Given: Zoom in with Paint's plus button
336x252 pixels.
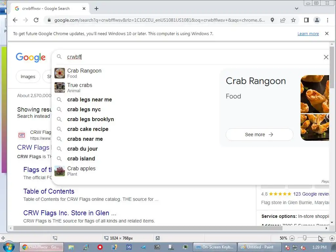Looking at the screenshot, I should [332, 238].
